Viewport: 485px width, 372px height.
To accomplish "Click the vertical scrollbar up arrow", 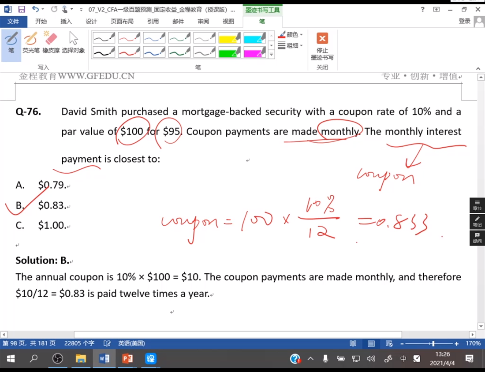I will 481,77.
